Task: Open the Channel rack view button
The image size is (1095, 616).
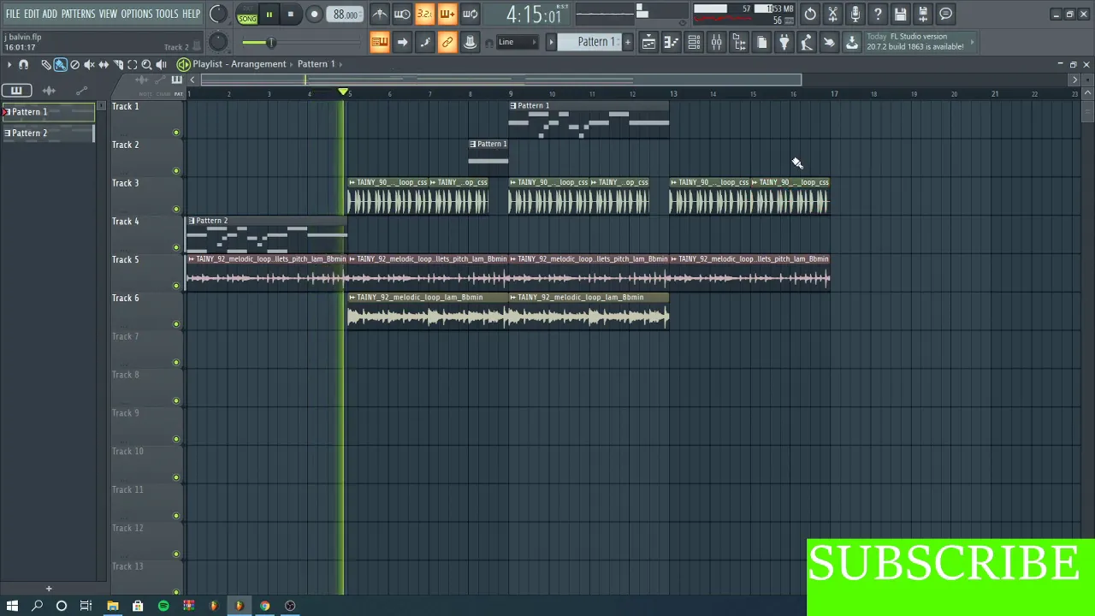Action: coord(694,42)
